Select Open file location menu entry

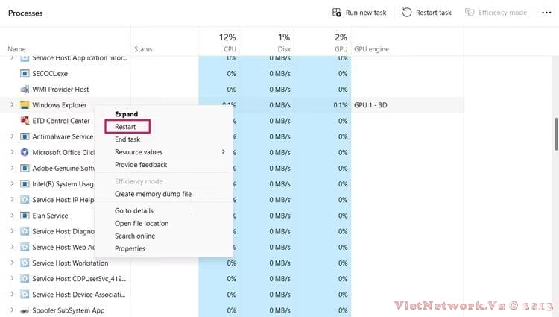coord(142,223)
